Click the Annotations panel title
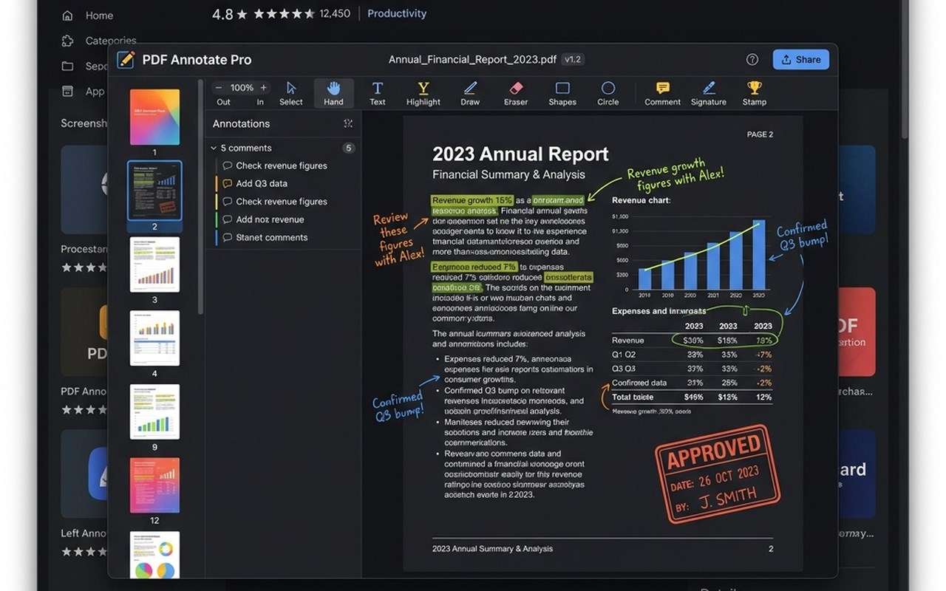 tap(241, 123)
